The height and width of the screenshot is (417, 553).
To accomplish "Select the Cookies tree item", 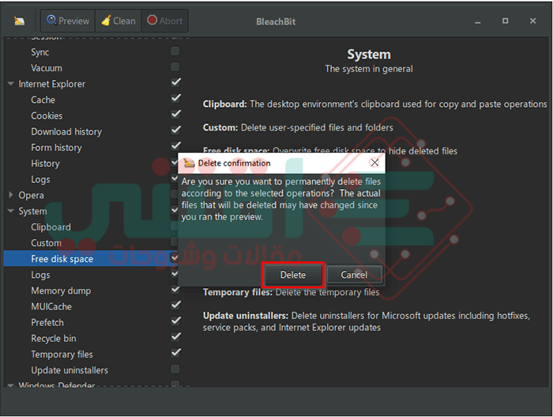I will point(47,116).
